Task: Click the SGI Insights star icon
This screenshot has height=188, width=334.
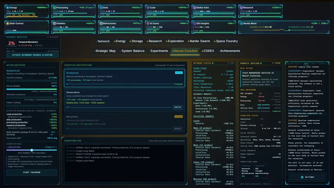Action: pyautogui.click(x=195, y=23)
